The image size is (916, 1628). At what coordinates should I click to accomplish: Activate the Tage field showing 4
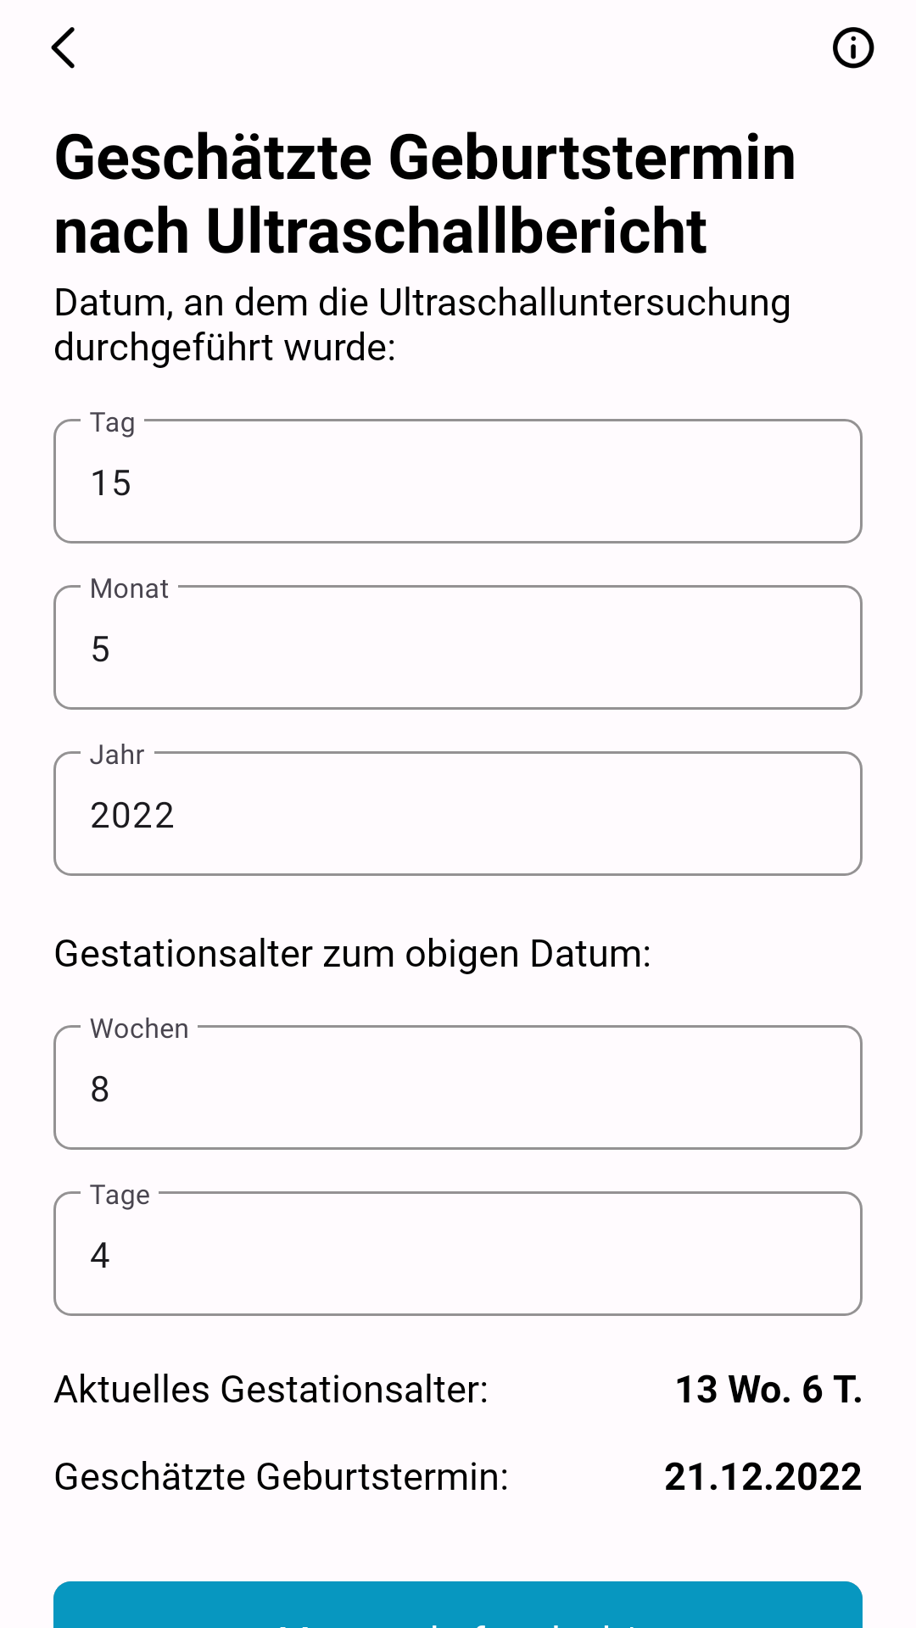pos(458,1253)
